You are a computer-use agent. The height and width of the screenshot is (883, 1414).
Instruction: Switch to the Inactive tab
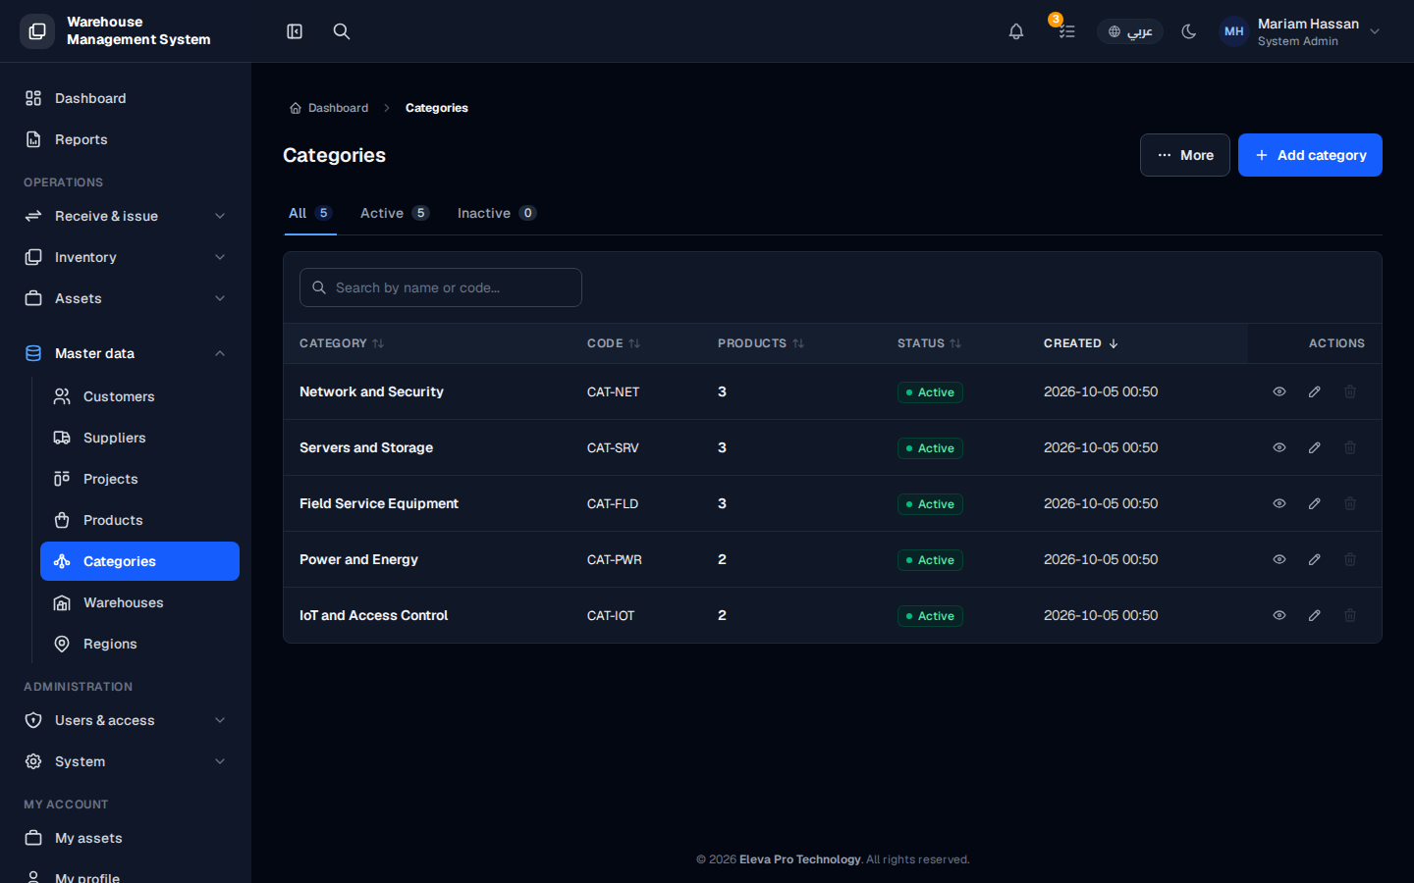click(497, 213)
